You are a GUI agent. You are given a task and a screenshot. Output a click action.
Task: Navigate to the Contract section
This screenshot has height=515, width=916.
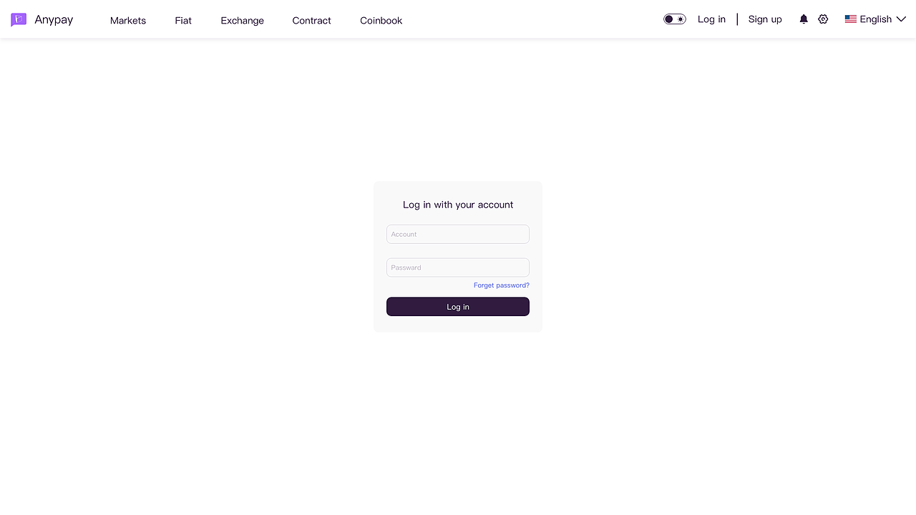coord(311,21)
